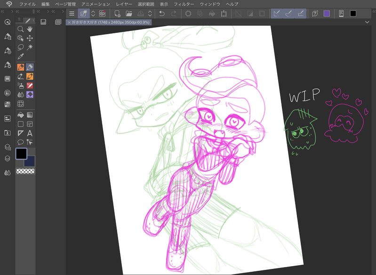Select the Text A tool
376x275 pixels.
tap(30, 133)
